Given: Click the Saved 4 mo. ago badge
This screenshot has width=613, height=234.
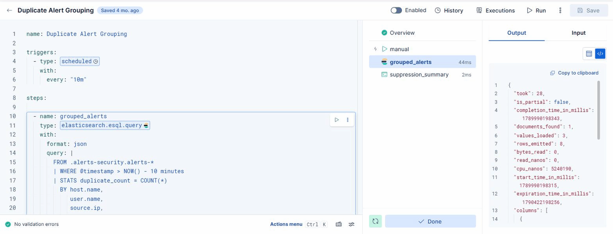Looking at the screenshot, I should pos(120,10).
